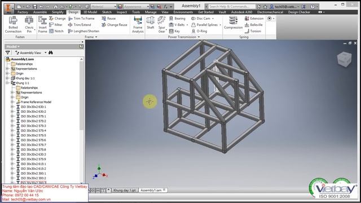The width and height of the screenshot is (361, 203).
Task: Click the model browser vertical scrollbar
Action: point(81,95)
